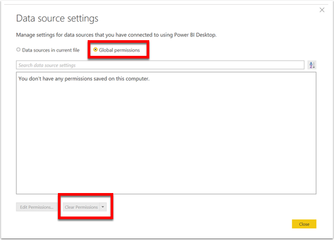Select the Global permissions radio button
The image size is (334, 240).
96,50
